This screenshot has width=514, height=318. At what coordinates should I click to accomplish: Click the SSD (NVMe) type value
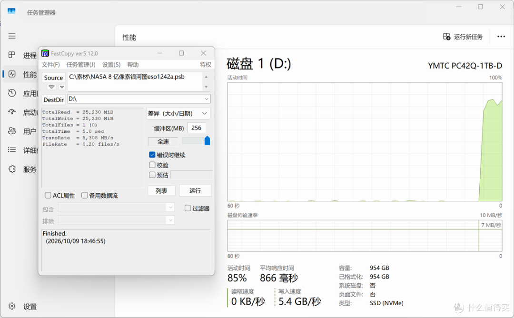coord(386,303)
